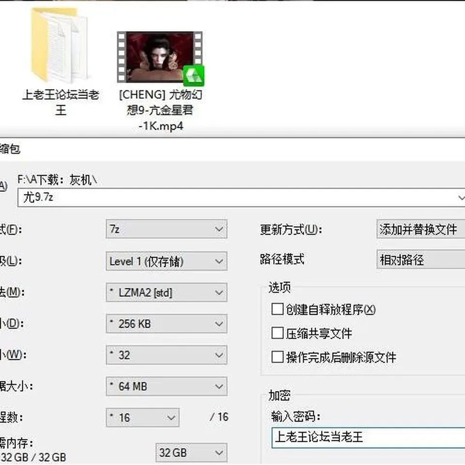Click the archive name field containing 尤9.7z

click(241, 197)
